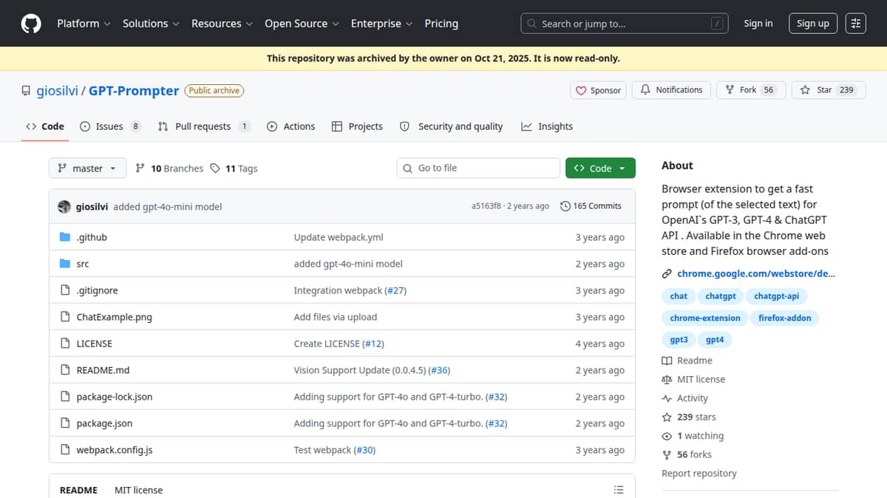Open the Projects tab
Viewport: 887px width, 498px height.
[x=357, y=126]
